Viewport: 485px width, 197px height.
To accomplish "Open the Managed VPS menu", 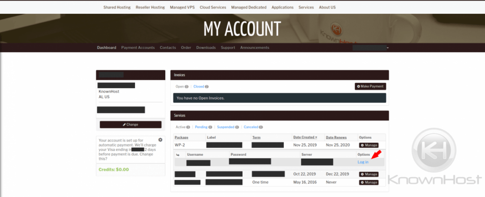I will [x=182, y=7].
